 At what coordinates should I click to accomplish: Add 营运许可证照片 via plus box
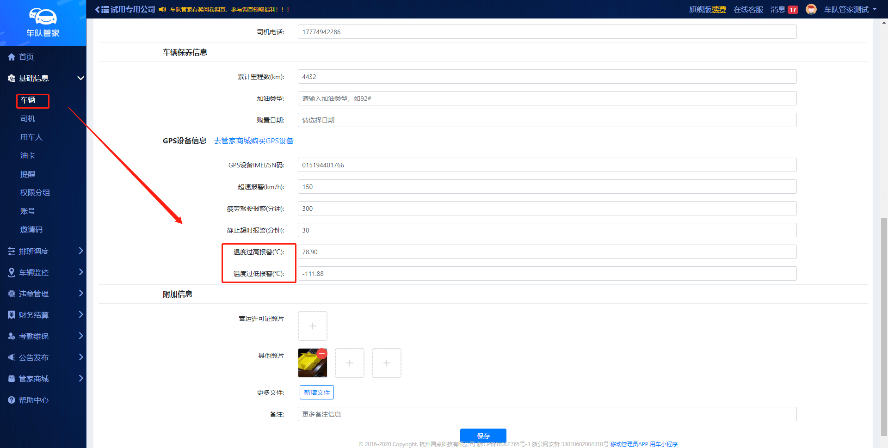coord(313,326)
